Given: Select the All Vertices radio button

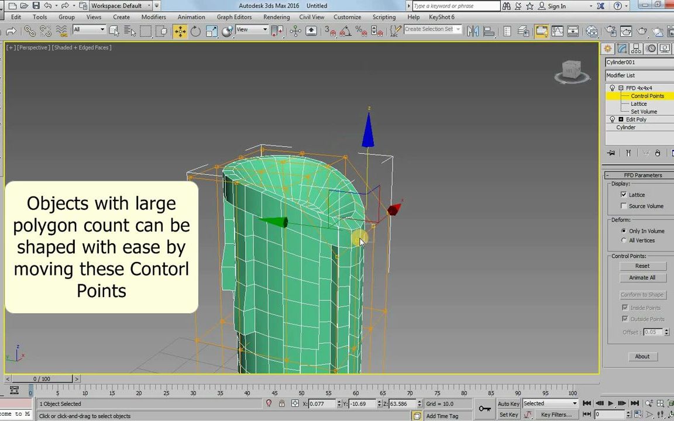Looking at the screenshot, I should (x=623, y=240).
